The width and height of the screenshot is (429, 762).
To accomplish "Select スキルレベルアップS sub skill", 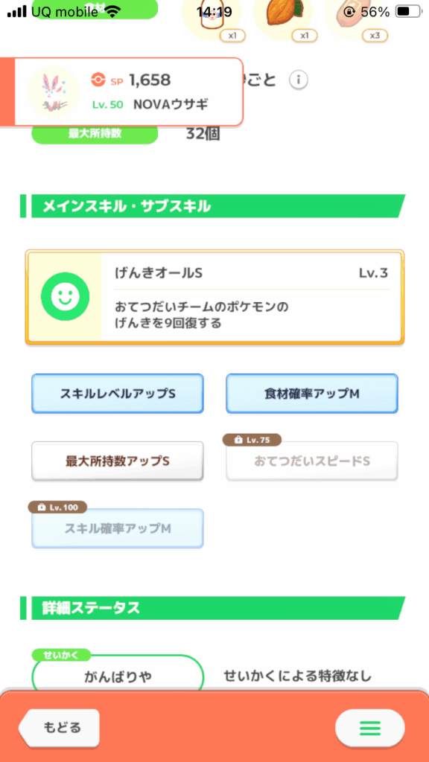I will tap(118, 394).
